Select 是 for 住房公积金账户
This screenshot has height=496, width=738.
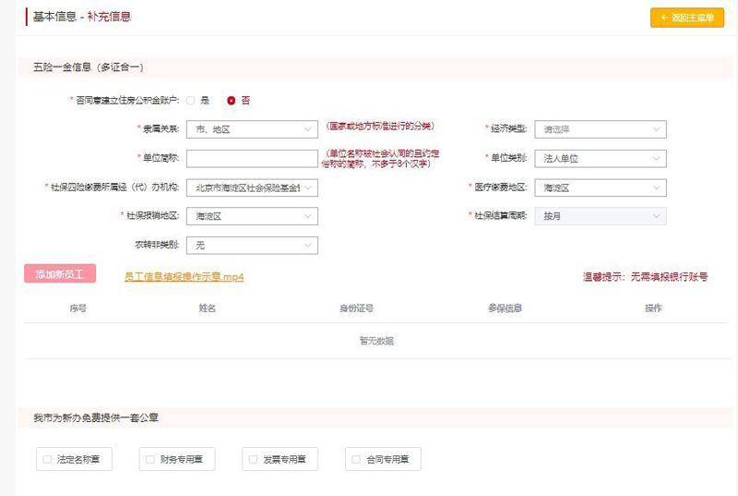[191, 100]
